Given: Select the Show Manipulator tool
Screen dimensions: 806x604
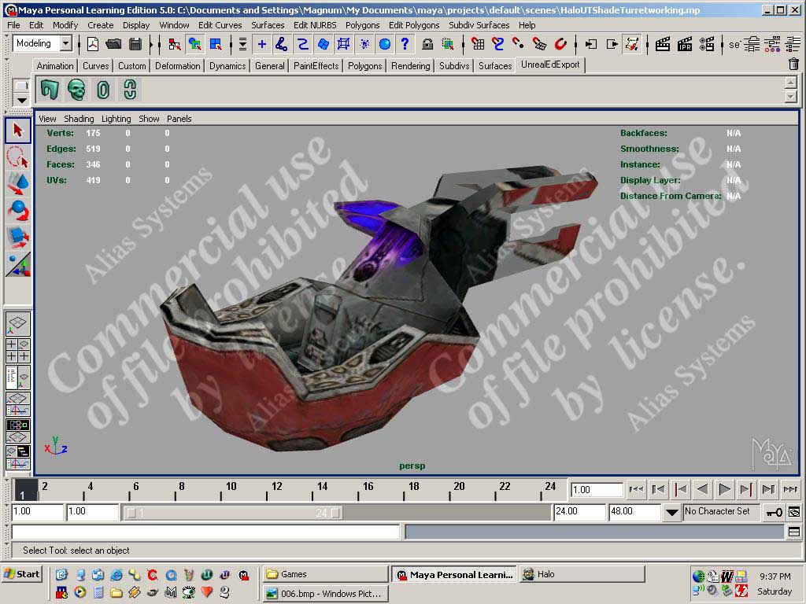Looking at the screenshot, I should 18,264.
